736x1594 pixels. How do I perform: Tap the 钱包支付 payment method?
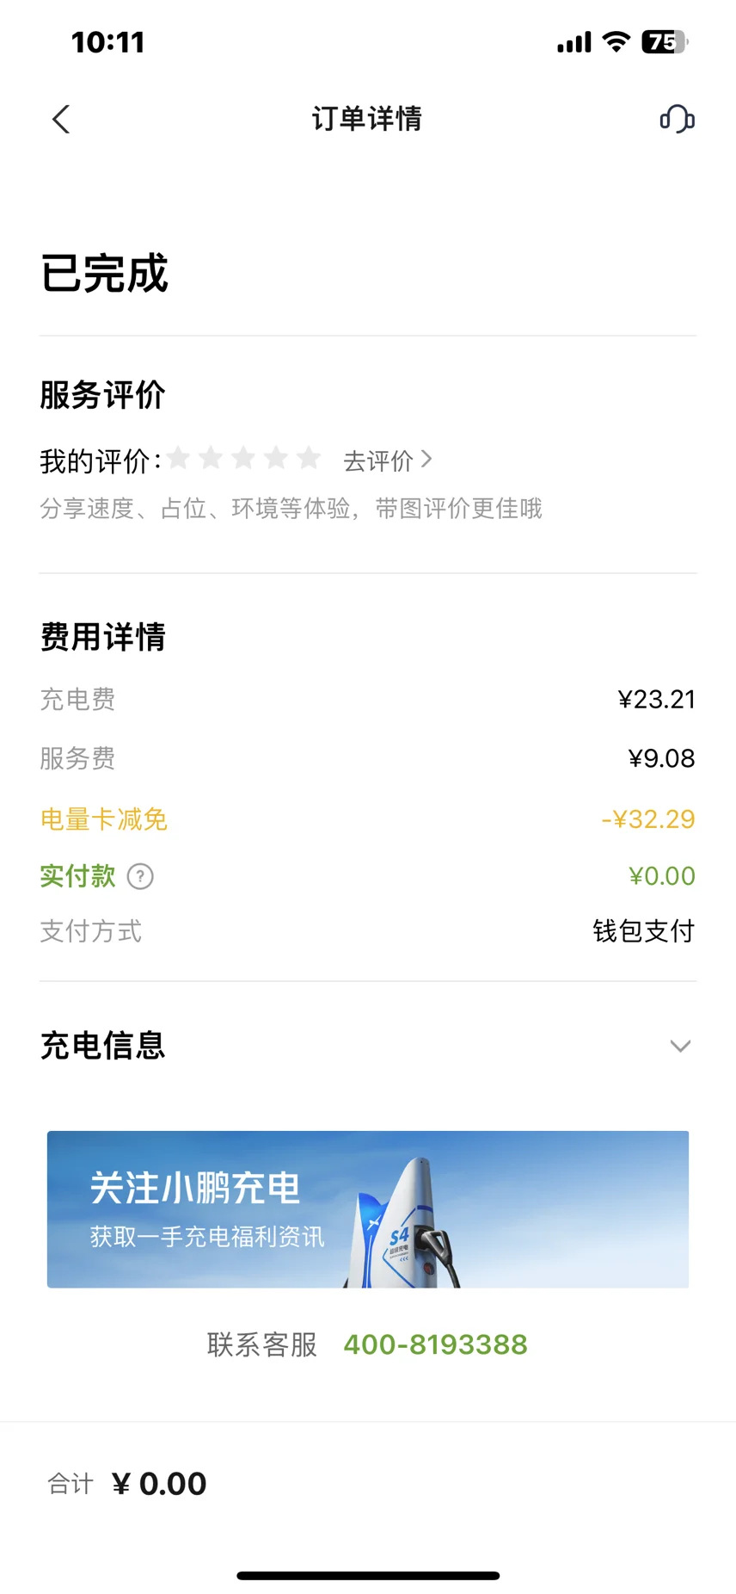(643, 931)
